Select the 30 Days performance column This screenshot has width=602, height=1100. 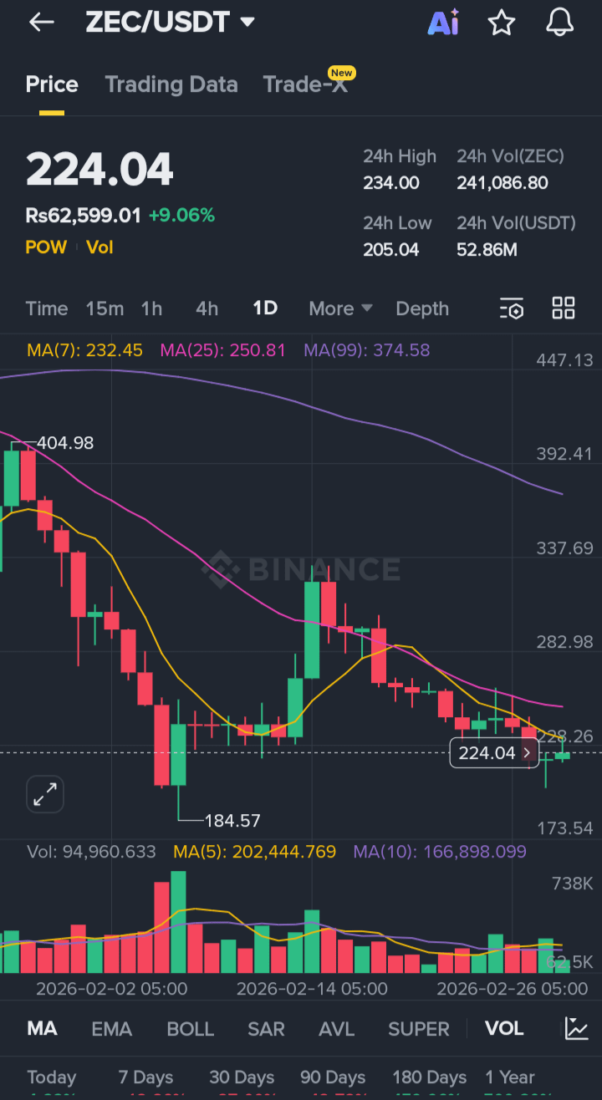[x=242, y=1077]
